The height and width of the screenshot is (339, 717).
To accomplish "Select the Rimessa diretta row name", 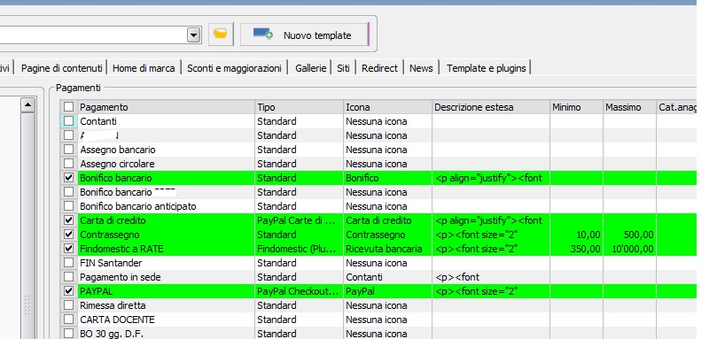I will pos(113,305).
